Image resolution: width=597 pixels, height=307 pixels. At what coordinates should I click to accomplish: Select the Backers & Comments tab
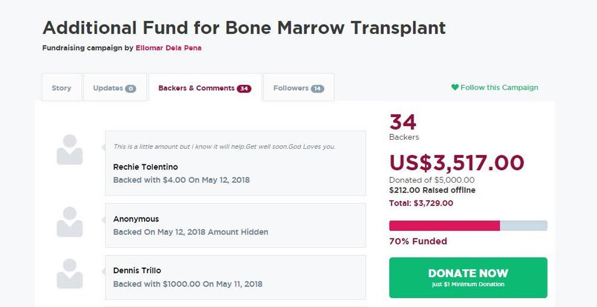(196, 88)
